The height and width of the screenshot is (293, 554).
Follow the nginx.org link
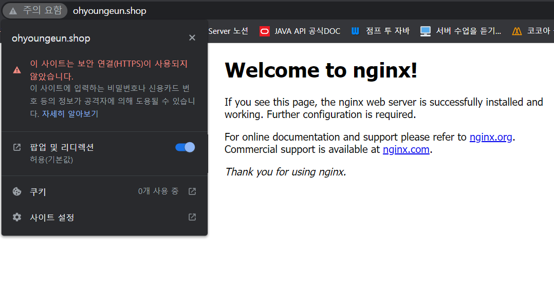pyautogui.click(x=491, y=137)
